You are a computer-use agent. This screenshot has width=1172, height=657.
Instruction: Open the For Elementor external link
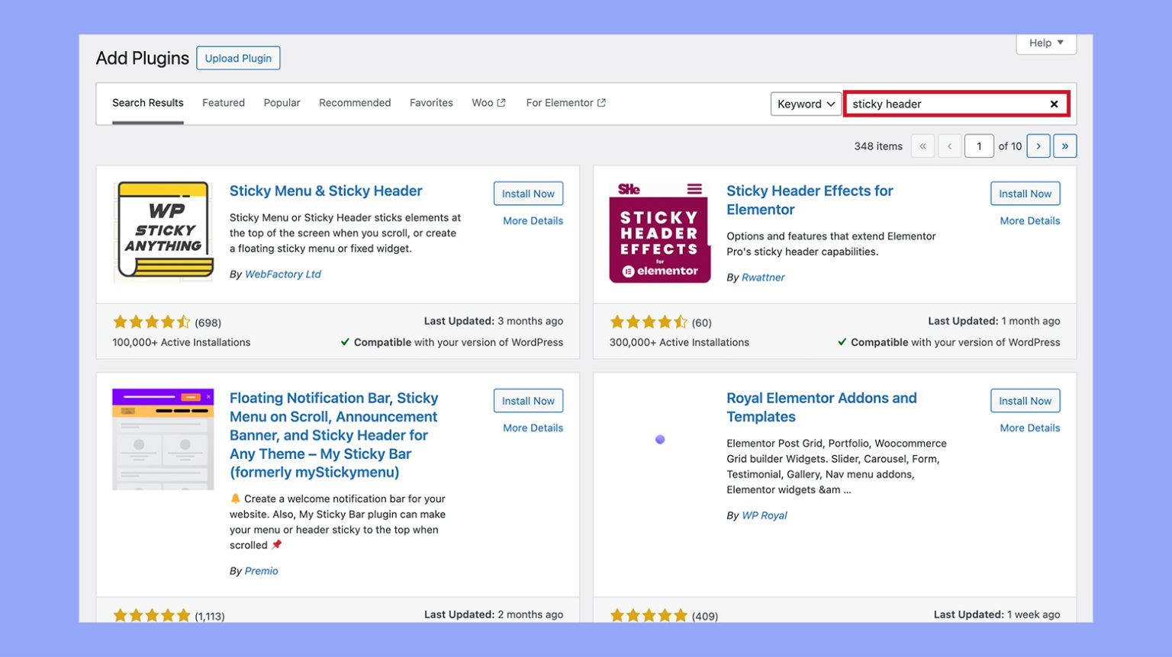coord(565,102)
